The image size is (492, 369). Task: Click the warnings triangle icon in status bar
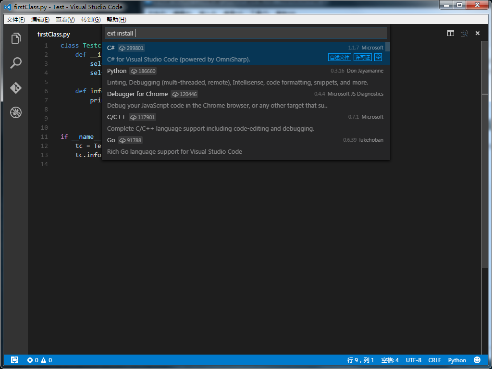coord(43,360)
